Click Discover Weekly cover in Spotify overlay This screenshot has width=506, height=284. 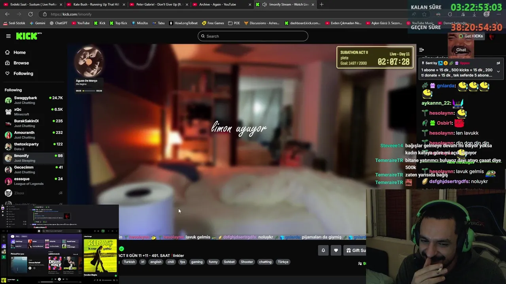55,262
